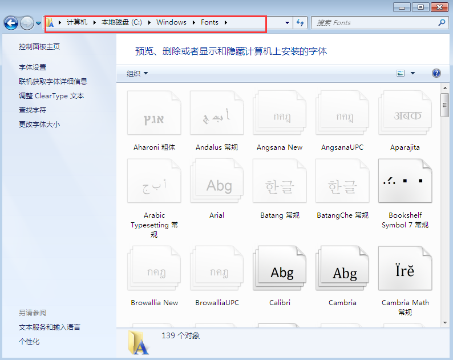Expand the arrow after Windows in address bar
The width and height of the screenshot is (453, 360).
[193, 23]
